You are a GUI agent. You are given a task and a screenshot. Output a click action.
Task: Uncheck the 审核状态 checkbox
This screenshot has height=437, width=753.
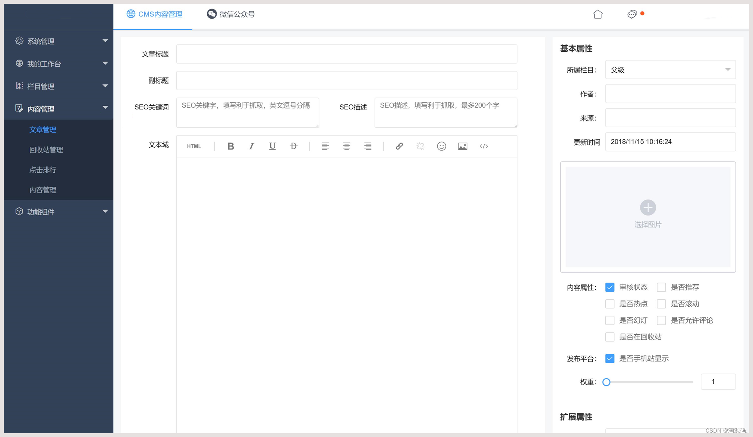(610, 287)
